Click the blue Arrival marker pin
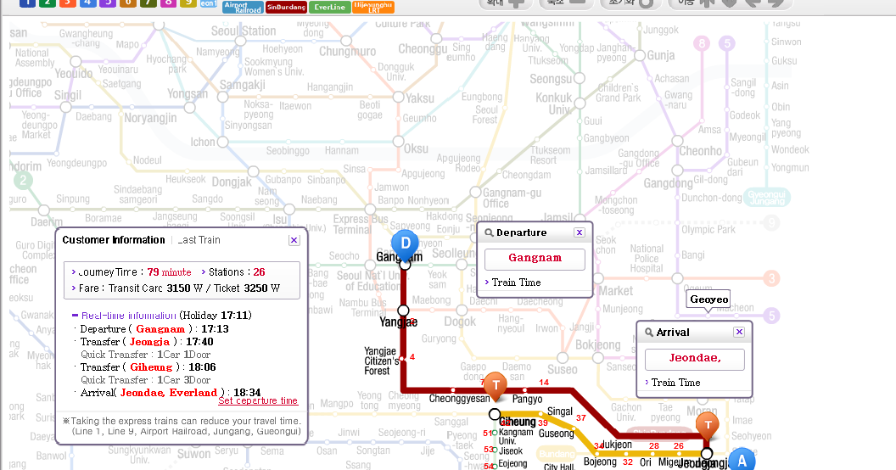Image resolution: width=896 pixels, height=470 pixels. point(742,461)
